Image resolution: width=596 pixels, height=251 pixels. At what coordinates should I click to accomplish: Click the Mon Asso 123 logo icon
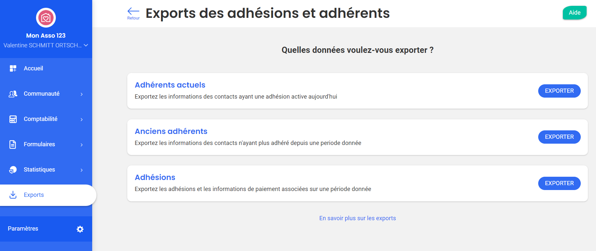coord(46,18)
